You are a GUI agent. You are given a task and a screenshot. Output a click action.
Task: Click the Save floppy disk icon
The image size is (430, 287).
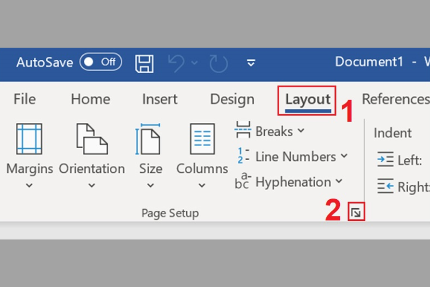coord(144,64)
